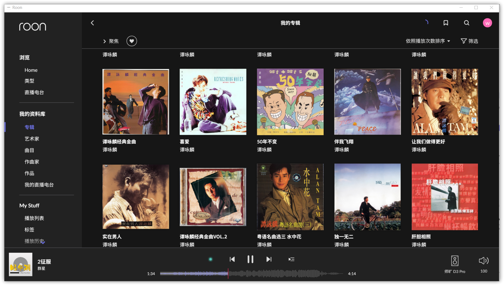Open the 50年不变 album cover

[290, 102]
